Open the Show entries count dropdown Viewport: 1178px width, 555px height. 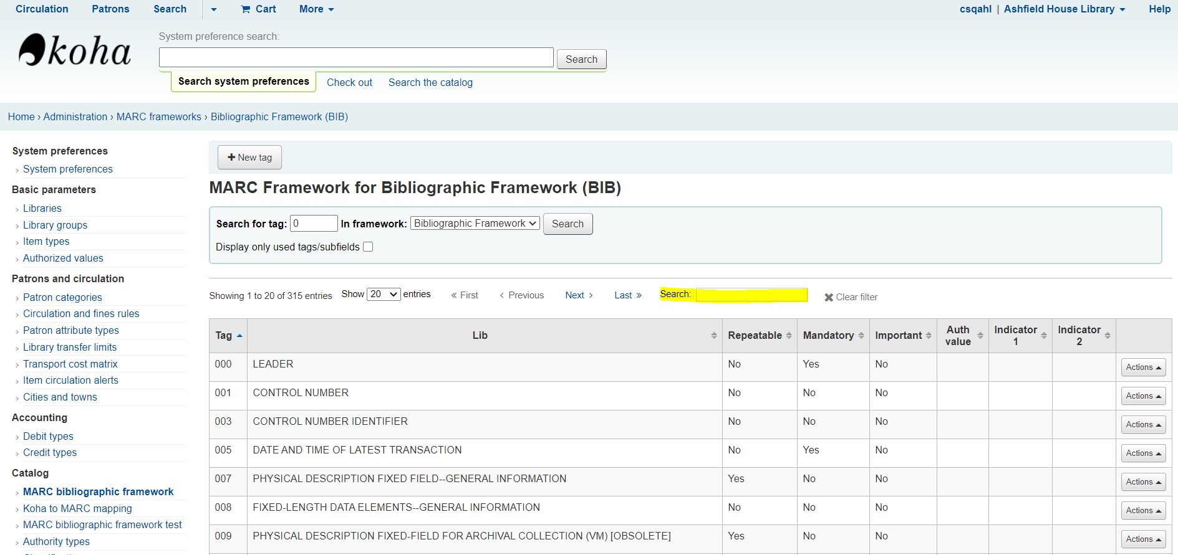383,295
